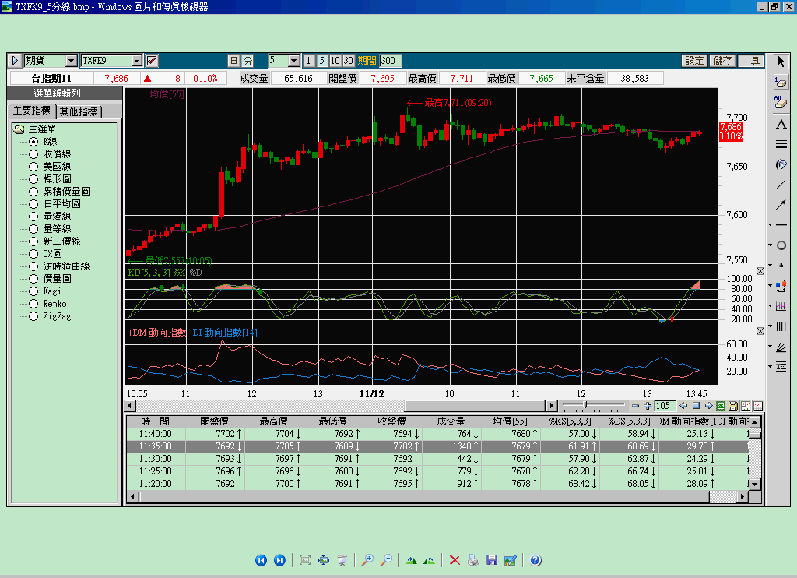Choose the 30 minute interval button
The width and height of the screenshot is (797, 578).
tap(348, 61)
